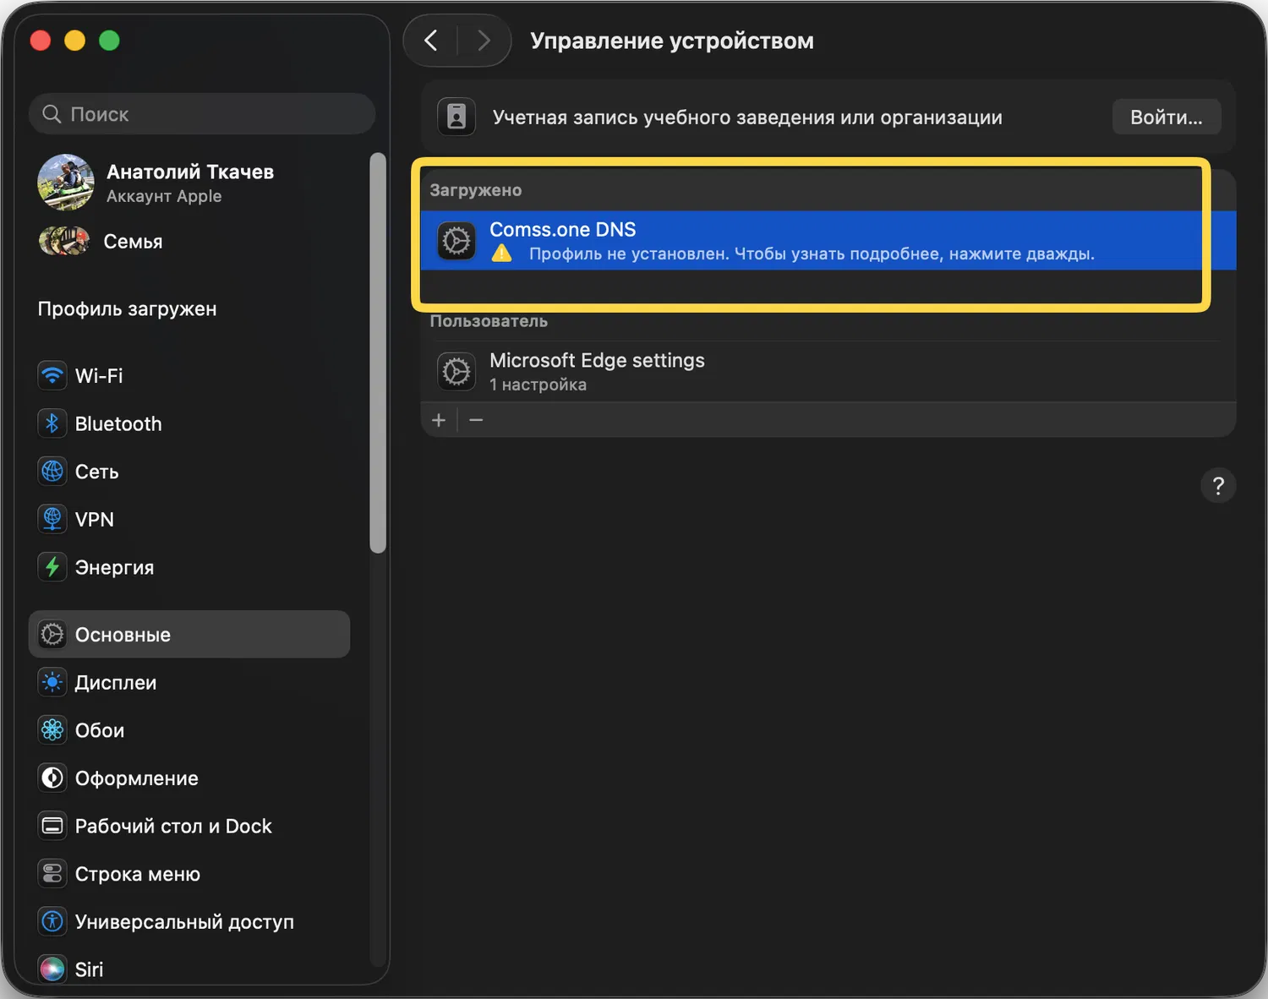Click the sidebar scrollbar
The height and width of the screenshot is (999, 1268).
(378, 353)
